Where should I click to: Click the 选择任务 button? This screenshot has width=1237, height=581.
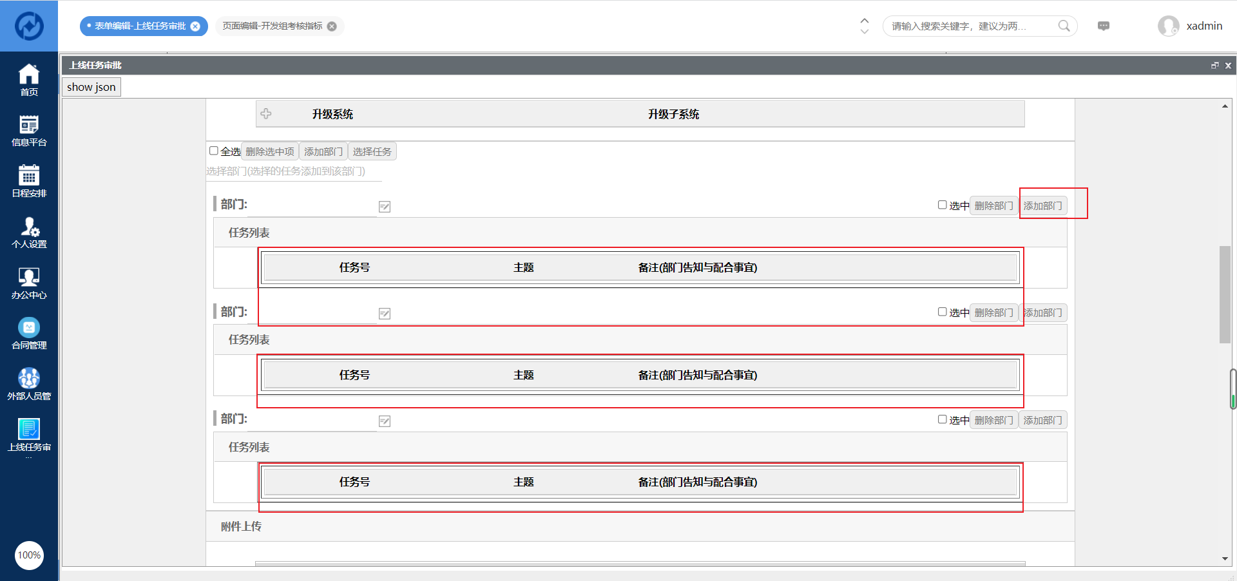[x=372, y=151]
